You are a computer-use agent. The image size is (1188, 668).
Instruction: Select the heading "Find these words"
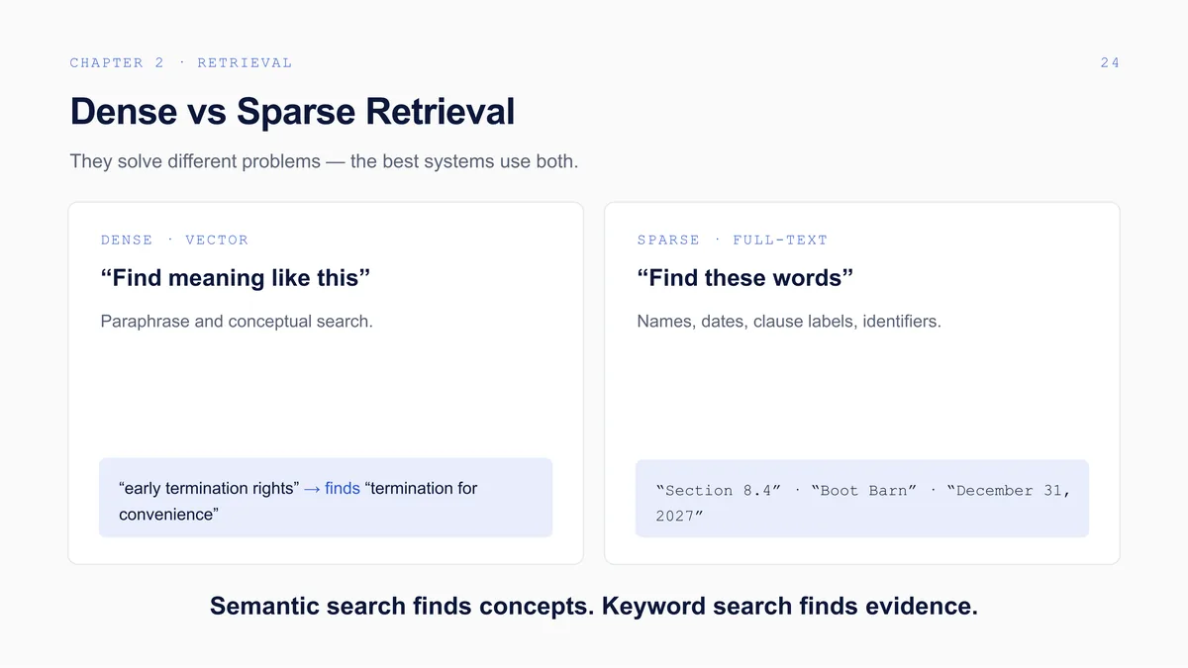click(x=744, y=278)
